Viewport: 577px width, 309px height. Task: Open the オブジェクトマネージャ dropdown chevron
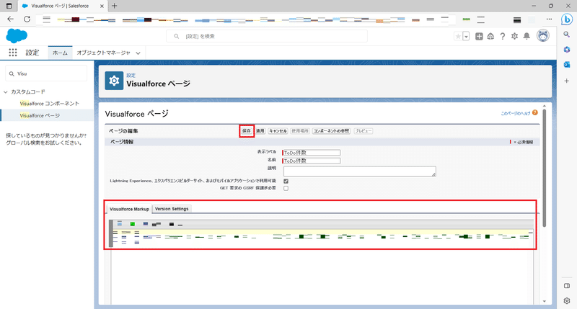138,53
